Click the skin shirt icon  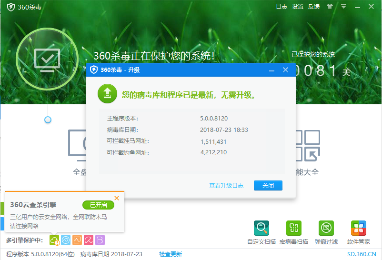click(330, 7)
